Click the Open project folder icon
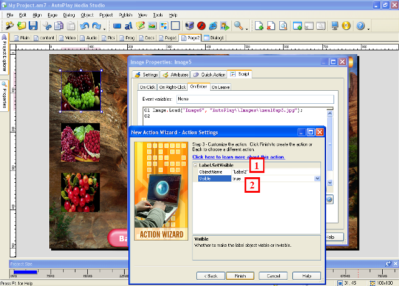This screenshot has width=399, height=286. (x=21, y=26)
